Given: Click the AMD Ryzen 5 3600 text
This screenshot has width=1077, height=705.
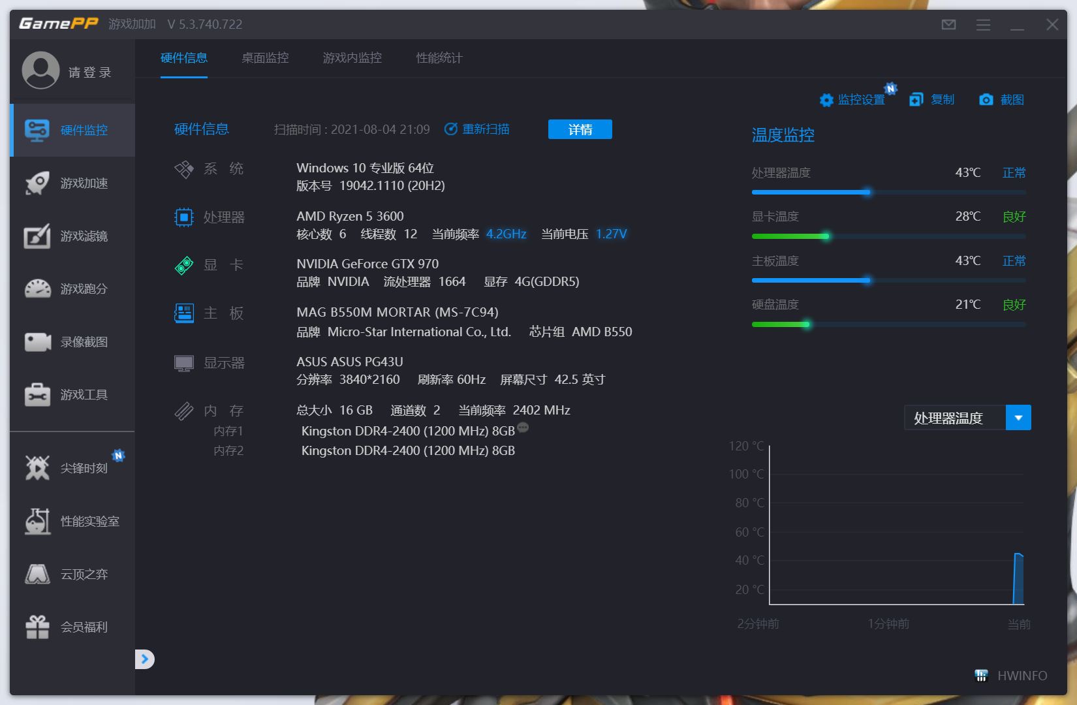Looking at the screenshot, I should coord(350,216).
